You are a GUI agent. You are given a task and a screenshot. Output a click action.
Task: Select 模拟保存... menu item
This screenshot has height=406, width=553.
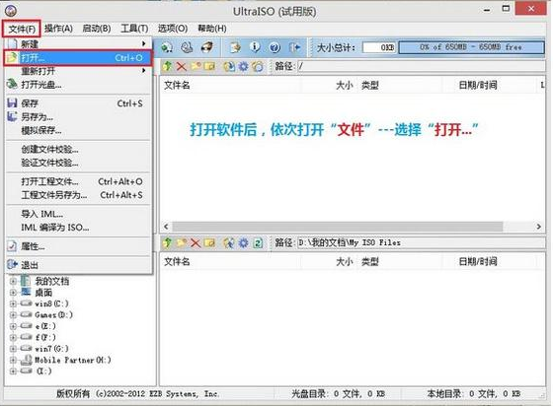click(x=78, y=130)
